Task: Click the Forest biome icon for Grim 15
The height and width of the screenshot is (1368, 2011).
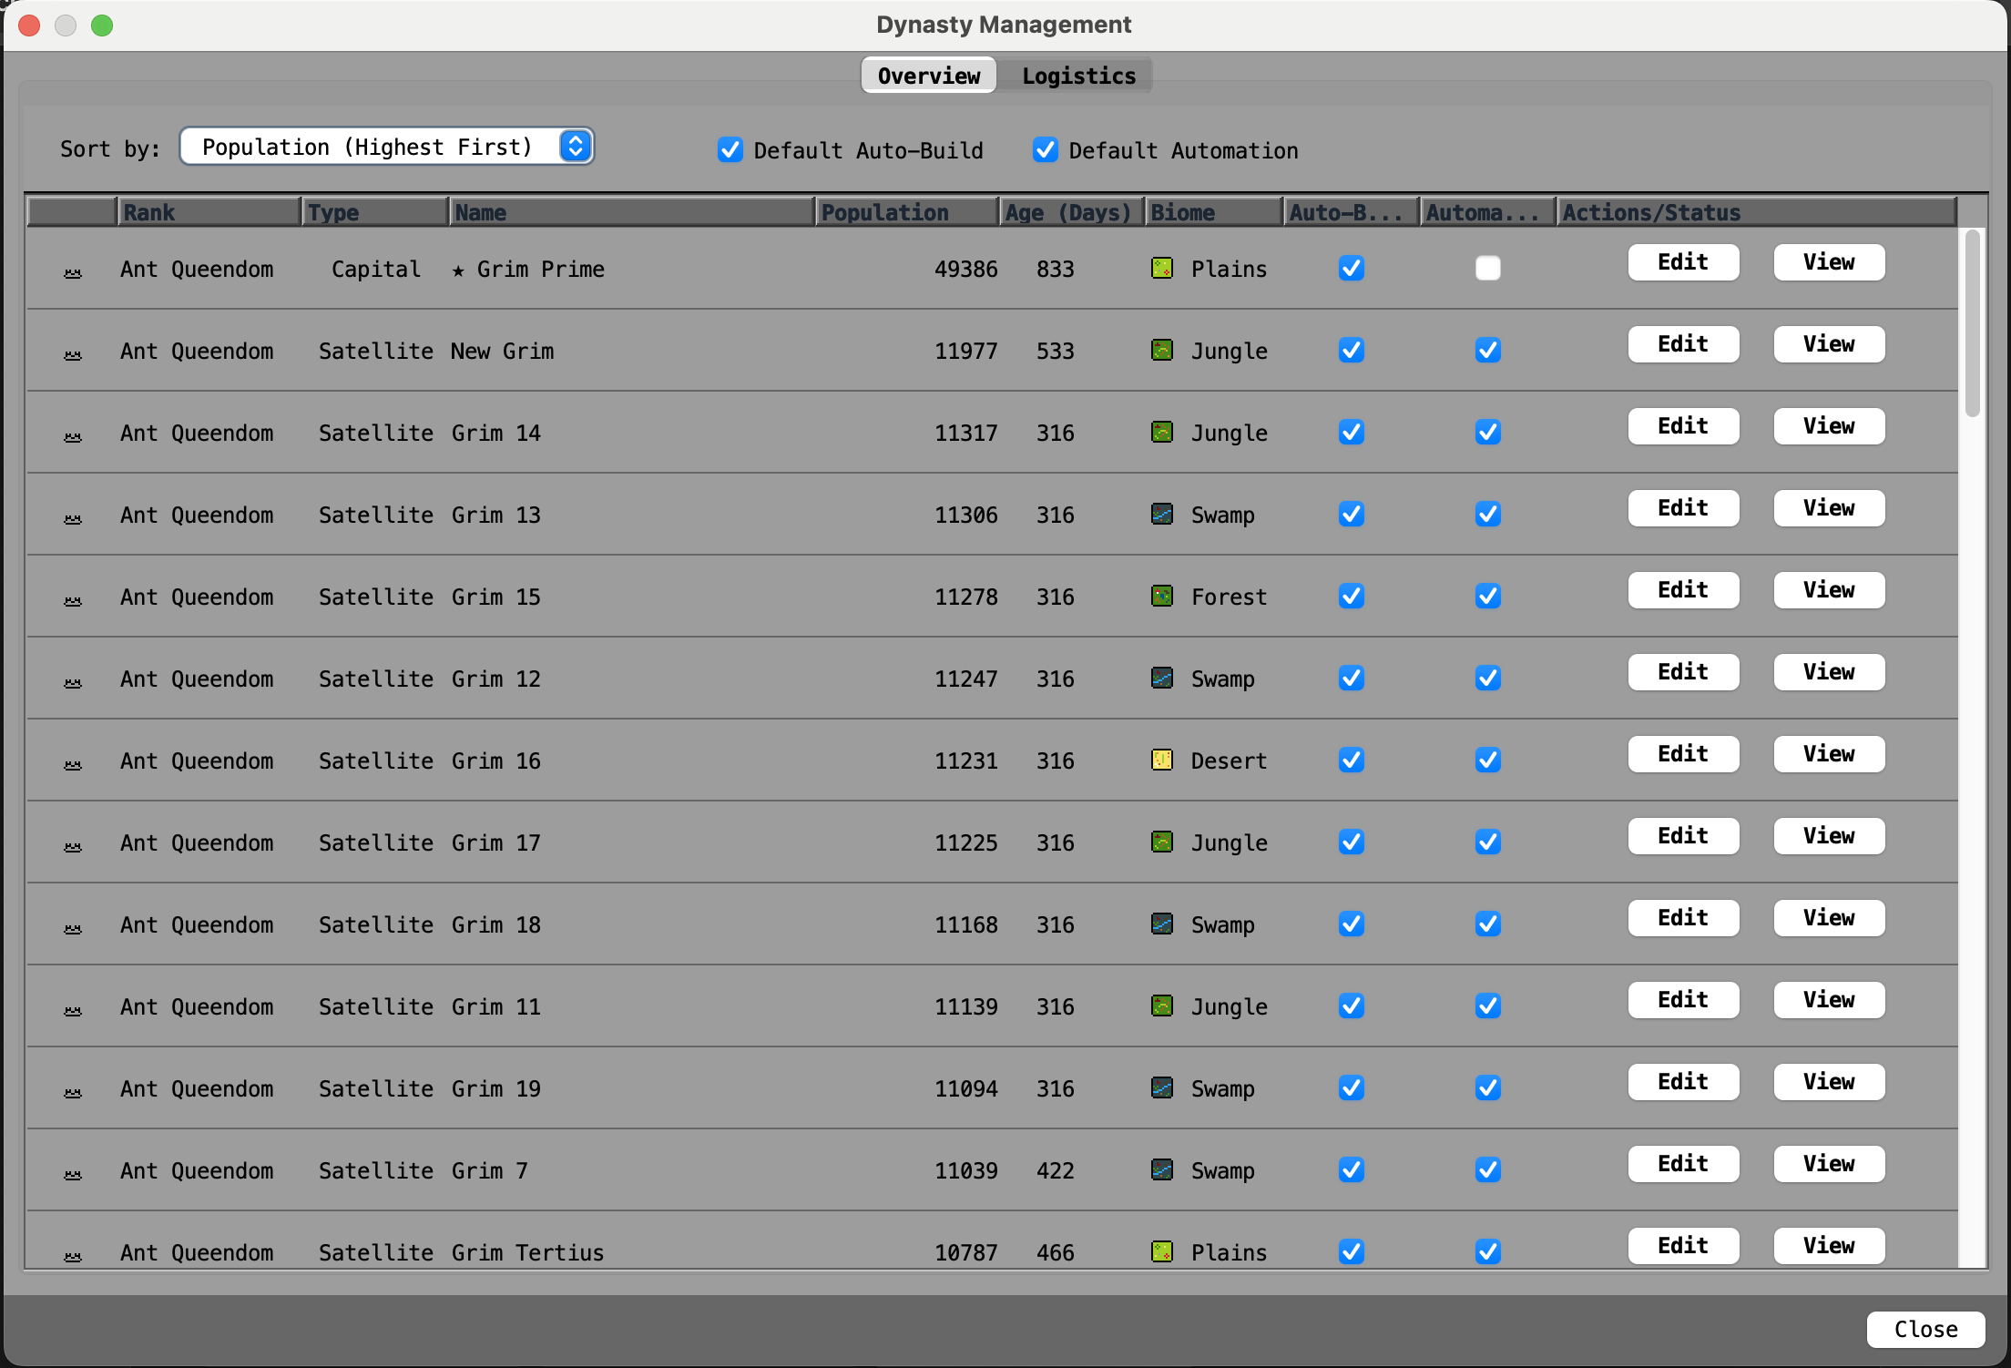Action: click(1161, 596)
